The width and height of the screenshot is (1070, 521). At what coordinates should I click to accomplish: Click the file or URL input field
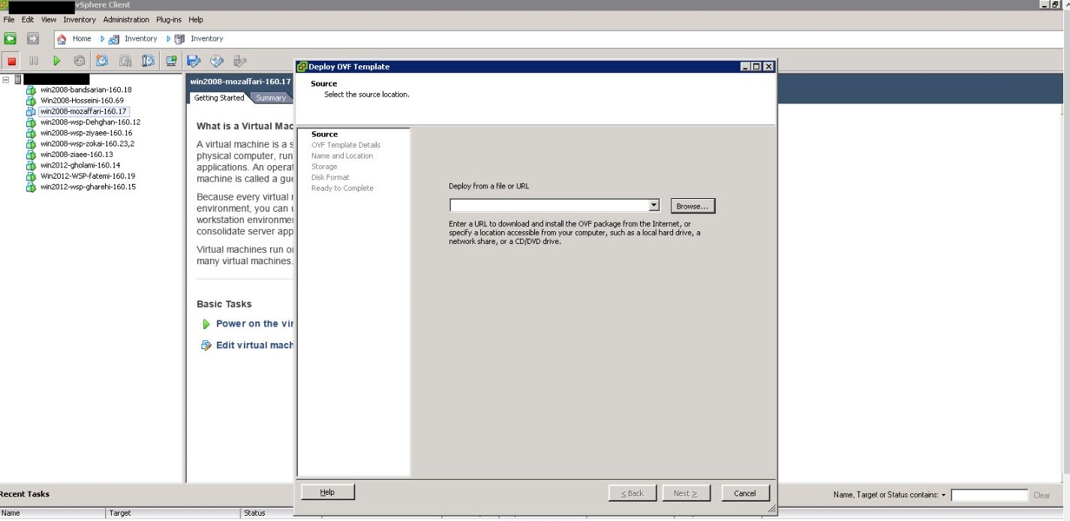pos(549,206)
